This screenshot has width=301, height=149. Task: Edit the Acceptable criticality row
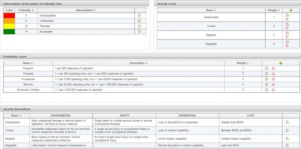(x=140, y=32)
